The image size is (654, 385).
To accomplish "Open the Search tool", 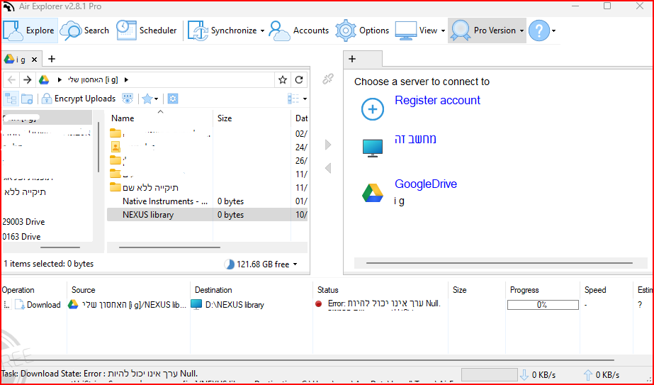I will click(x=84, y=30).
